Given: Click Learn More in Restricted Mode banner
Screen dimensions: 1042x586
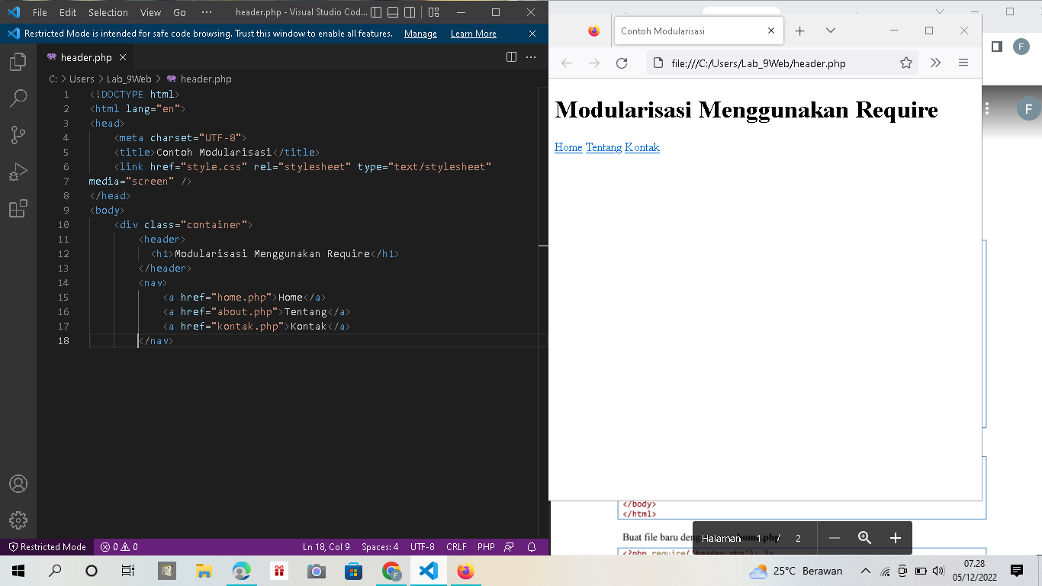Looking at the screenshot, I should point(473,34).
